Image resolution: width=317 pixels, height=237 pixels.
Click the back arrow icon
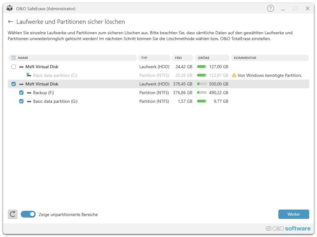[11, 22]
